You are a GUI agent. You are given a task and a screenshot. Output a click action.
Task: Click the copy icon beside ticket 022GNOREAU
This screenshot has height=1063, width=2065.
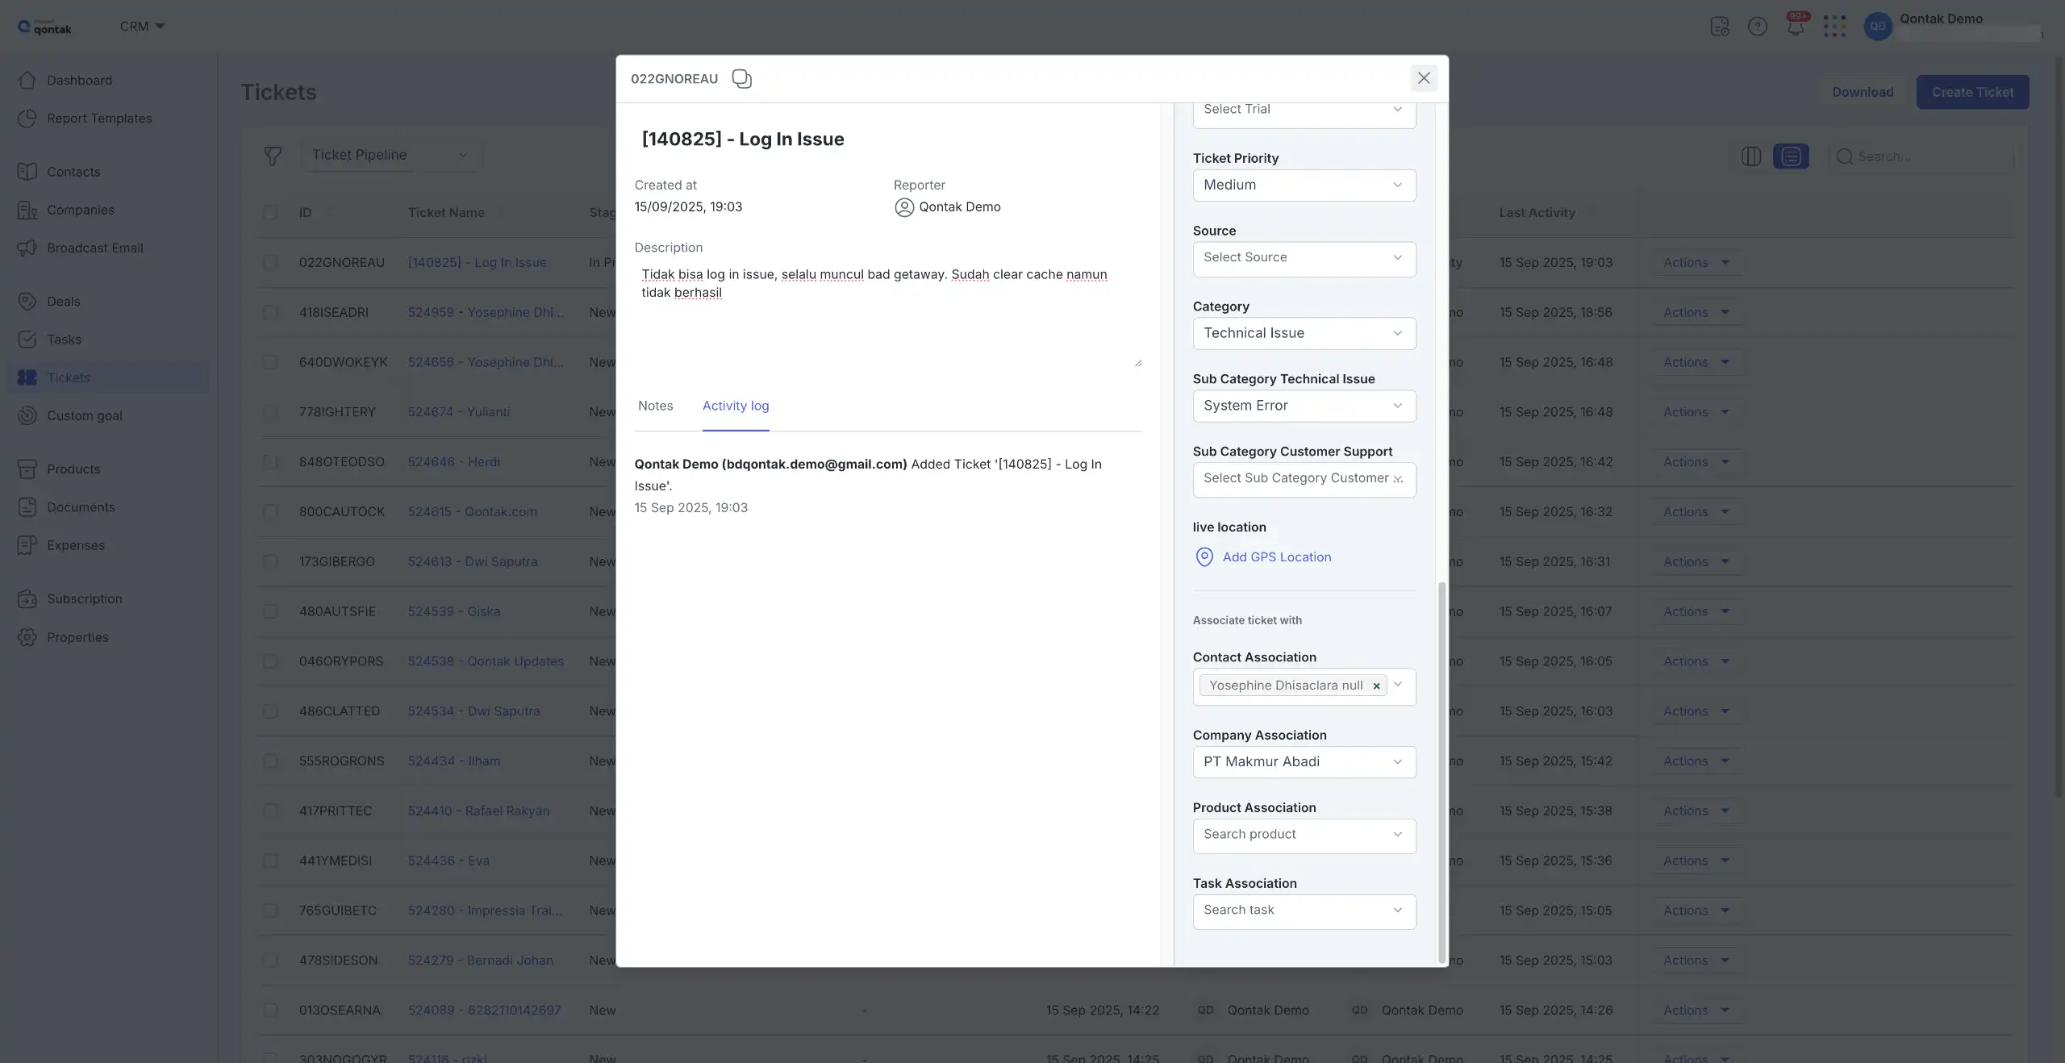pyautogui.click(x=741, y=78)
